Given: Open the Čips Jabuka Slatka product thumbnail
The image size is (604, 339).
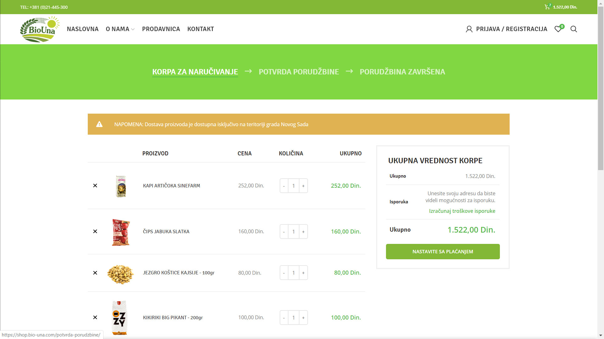Looking at the screenshot, I should click(x=121, y=232).
